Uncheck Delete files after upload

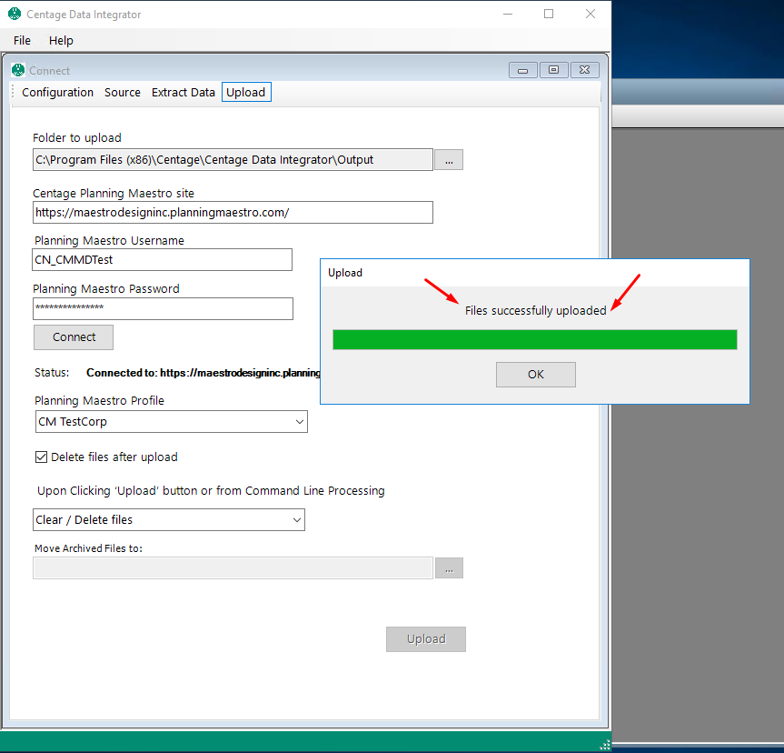(41, 457)
